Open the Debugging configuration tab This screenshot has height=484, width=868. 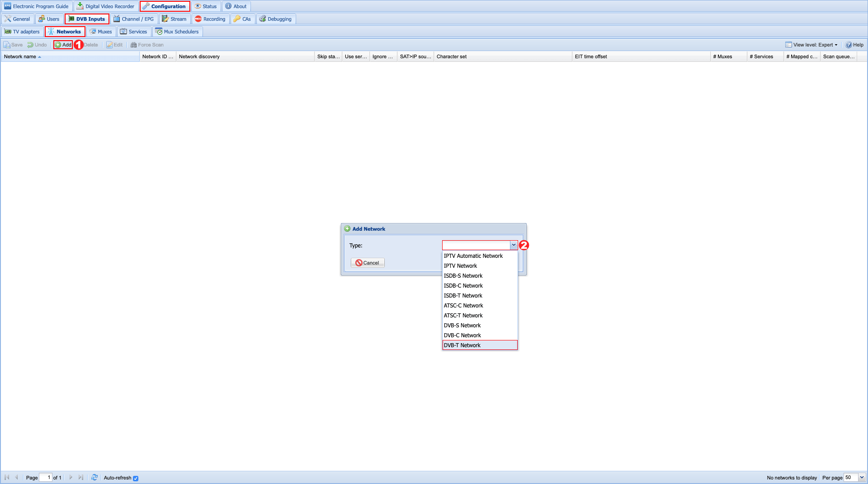[275, 19]
